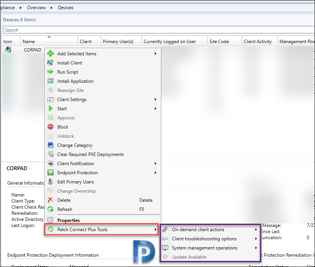
Task: Expand the Start submenu arrow
Action: [155, 108]
